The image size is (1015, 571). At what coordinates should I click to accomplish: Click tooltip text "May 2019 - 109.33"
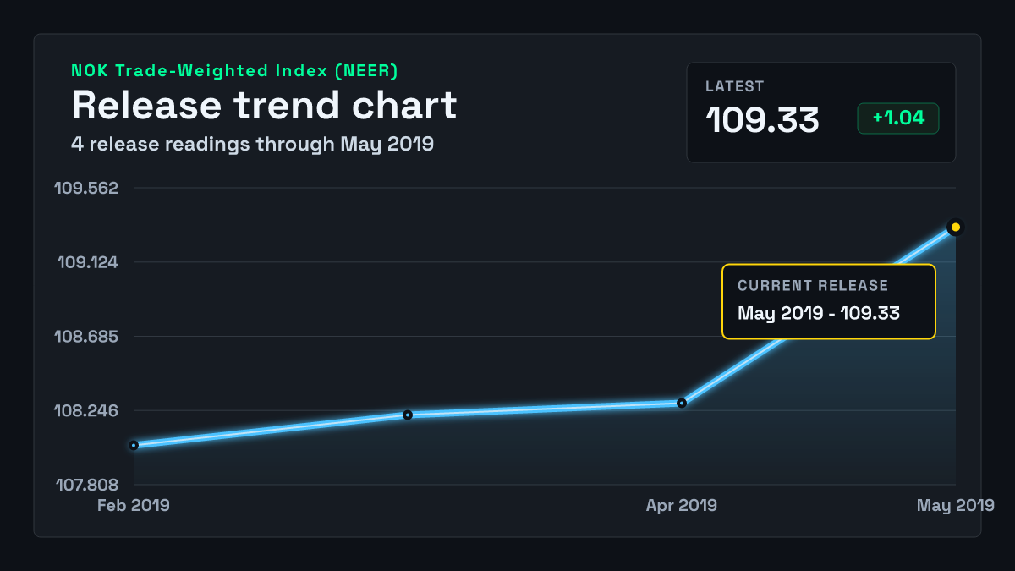click(x=819, y=313)
